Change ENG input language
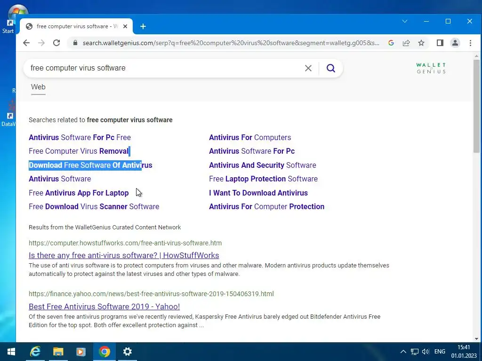Screen dimensions: 482x361 [440, 352]
